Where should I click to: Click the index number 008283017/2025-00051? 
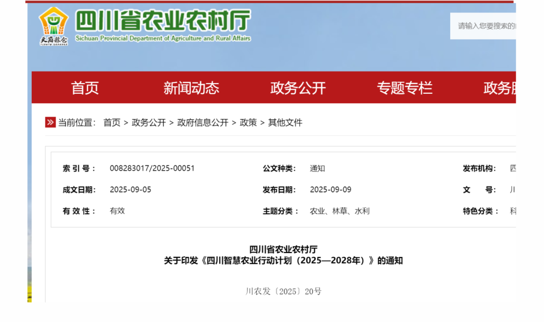(152, 168)
